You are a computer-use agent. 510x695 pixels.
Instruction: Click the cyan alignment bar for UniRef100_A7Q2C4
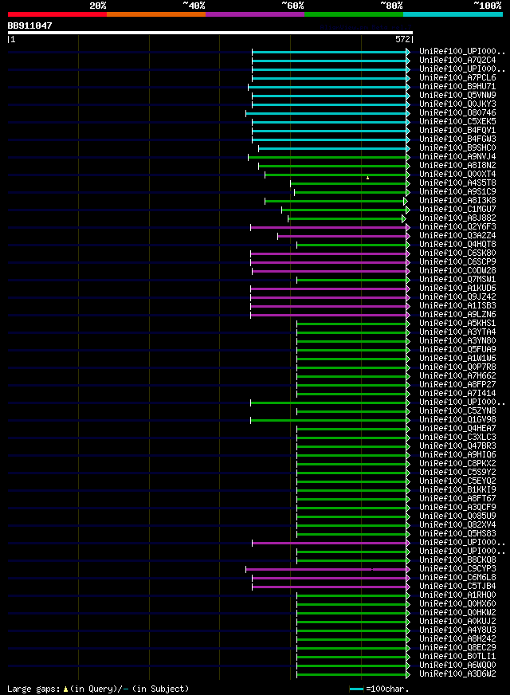coord(331,61)
